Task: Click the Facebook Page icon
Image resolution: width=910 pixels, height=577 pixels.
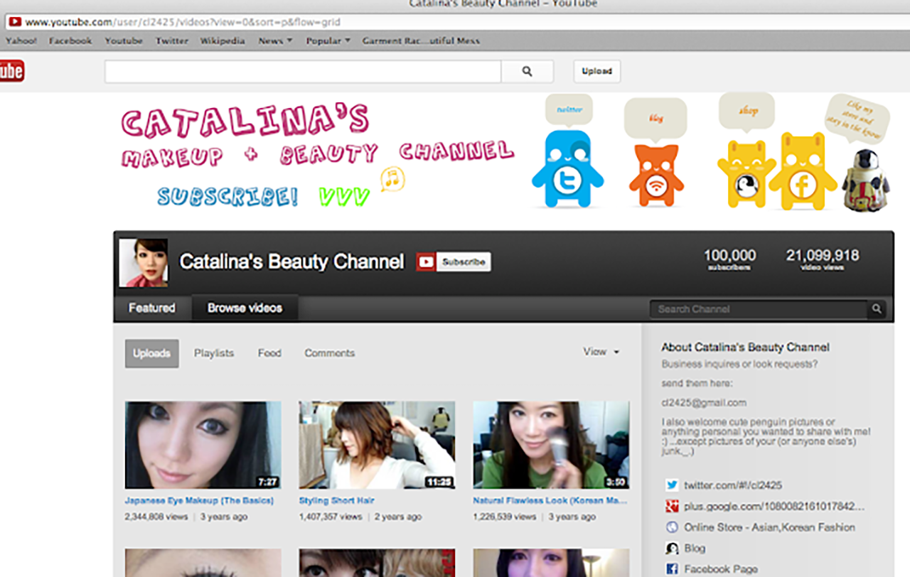Action: pyautogui.click(x=672, y=569)
